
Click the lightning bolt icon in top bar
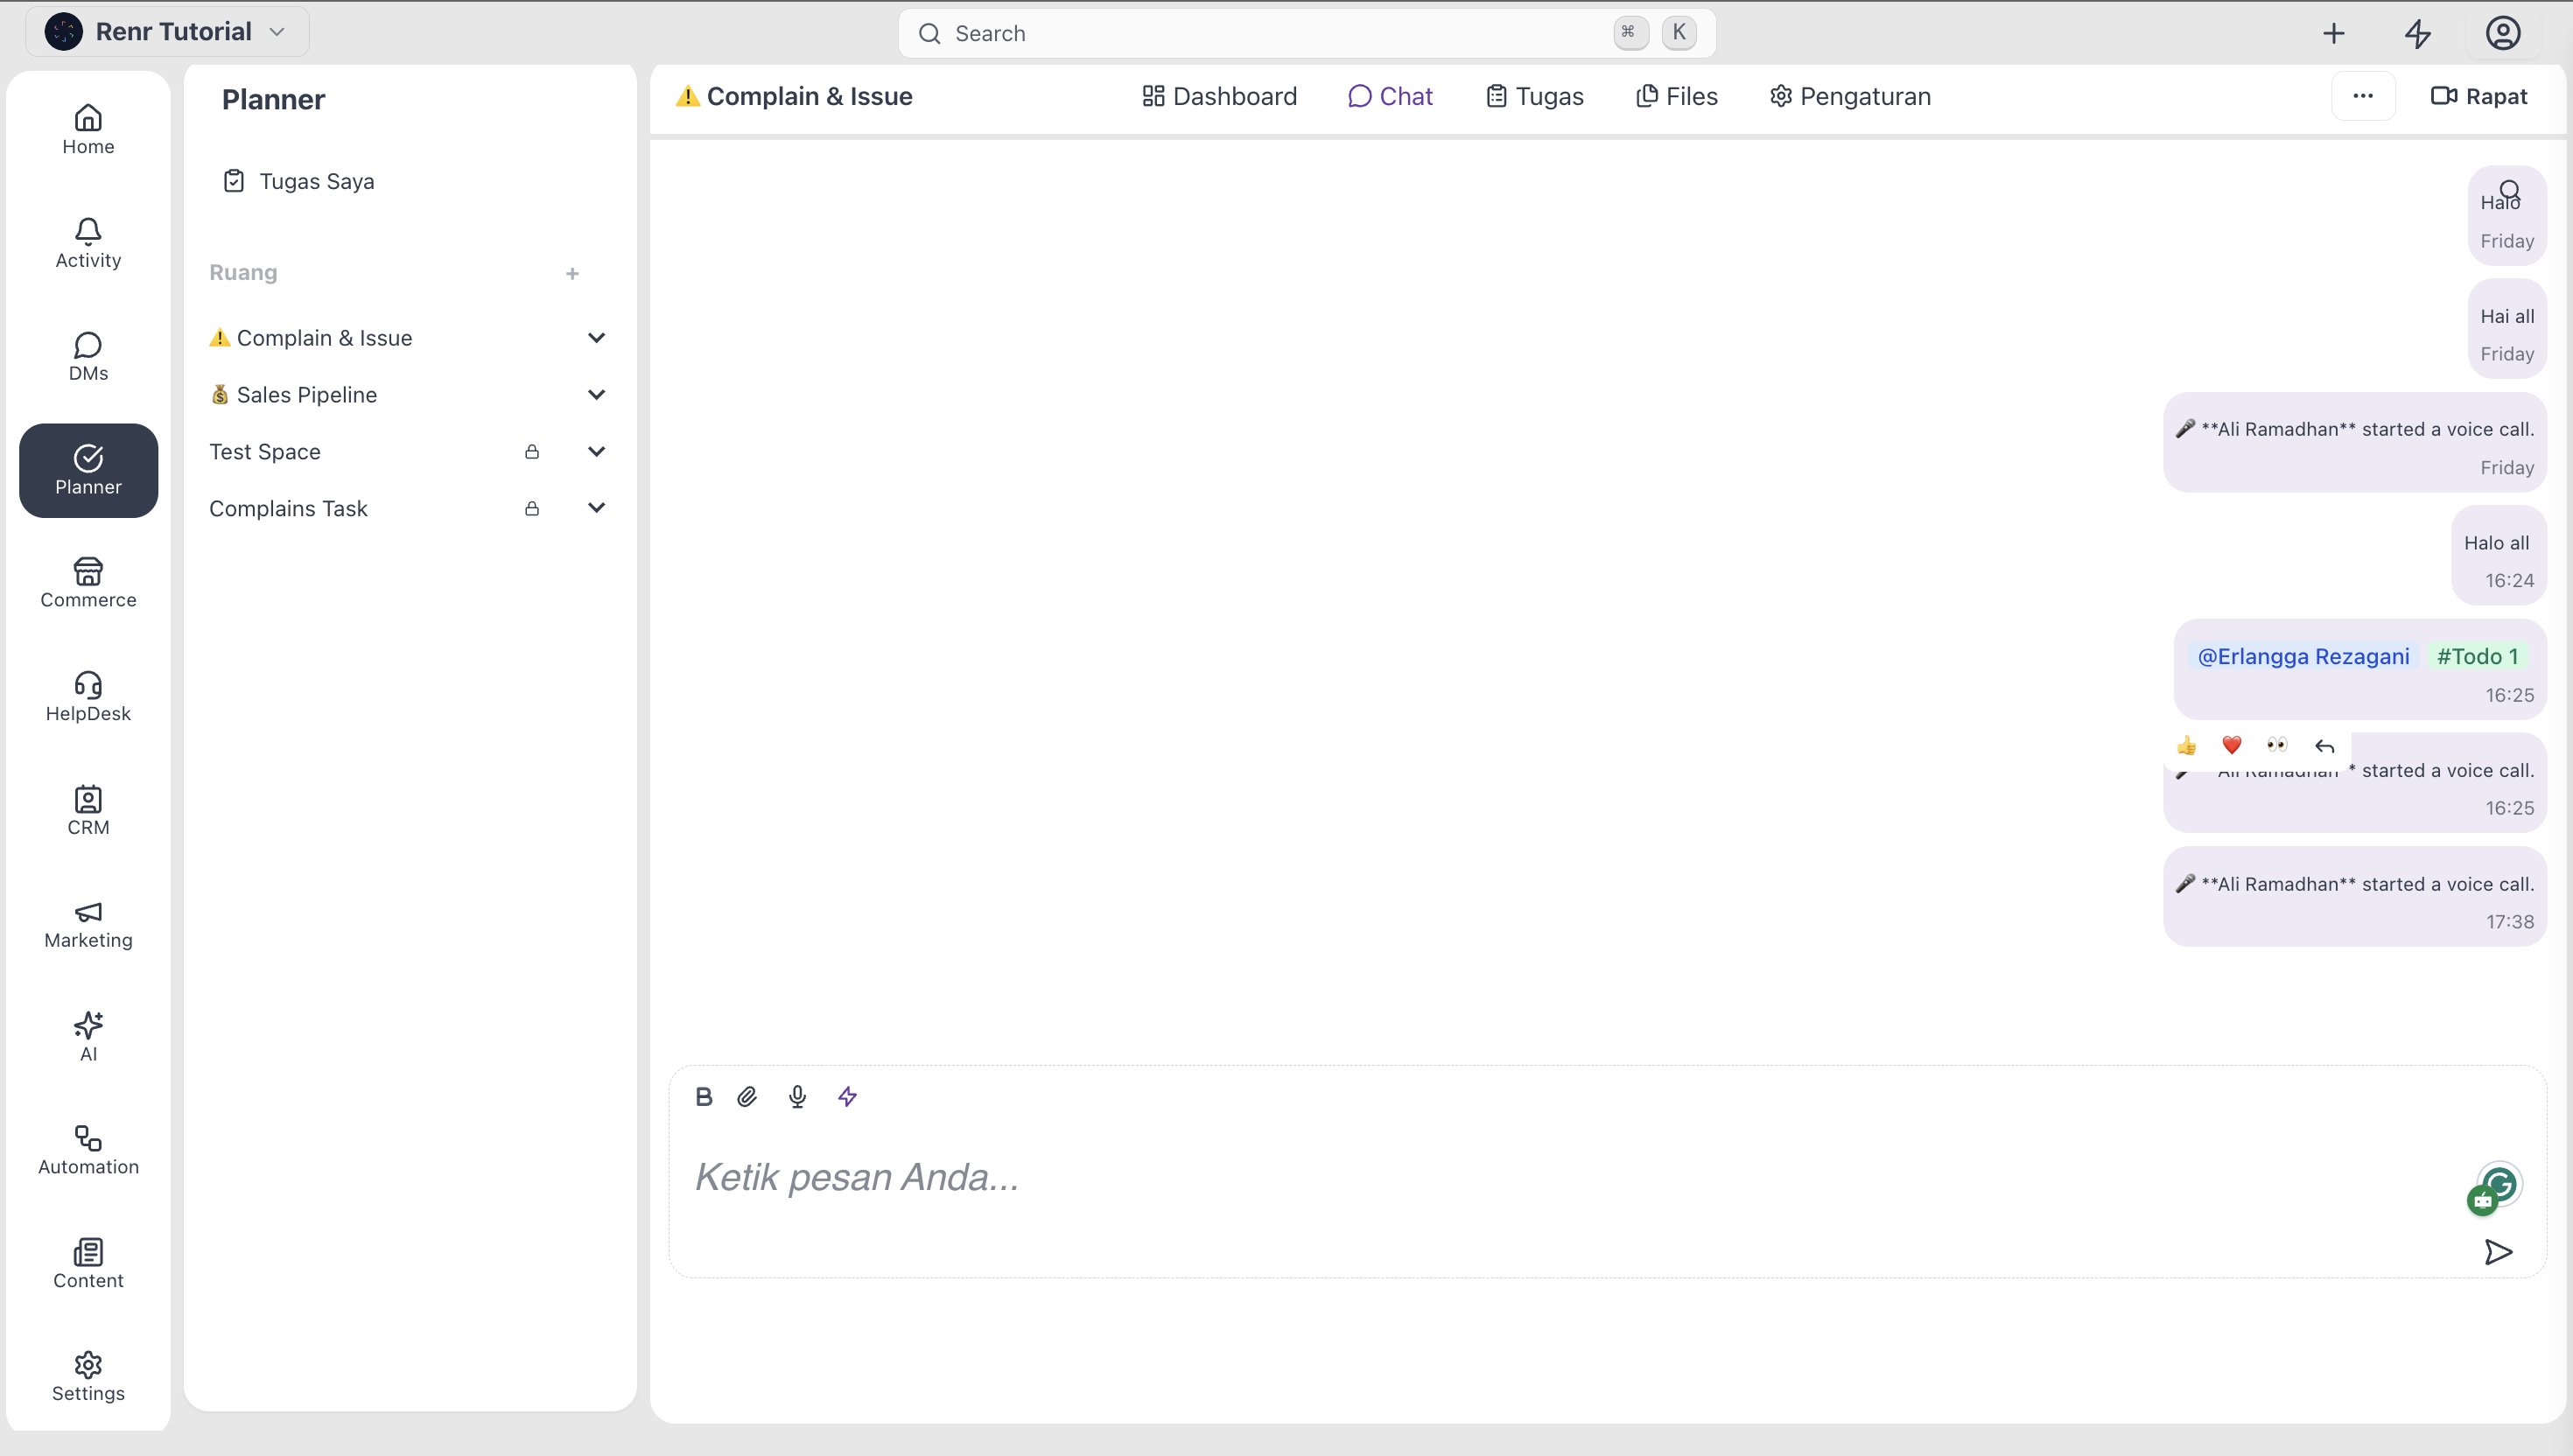pyautogui.click(x=2418, y=33)
